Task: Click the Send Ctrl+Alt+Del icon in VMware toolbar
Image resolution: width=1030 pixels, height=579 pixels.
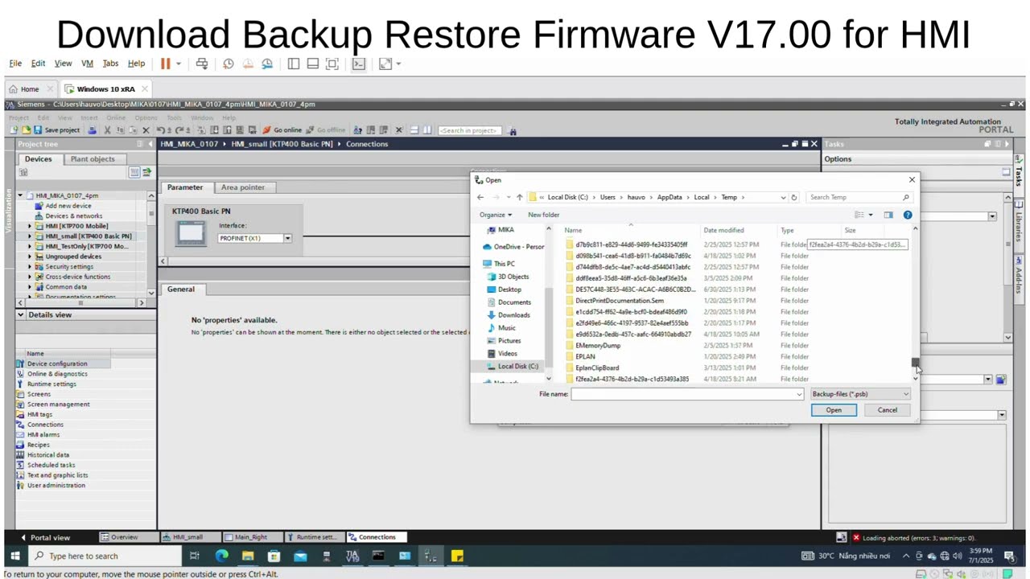Action: coord(202,64)
